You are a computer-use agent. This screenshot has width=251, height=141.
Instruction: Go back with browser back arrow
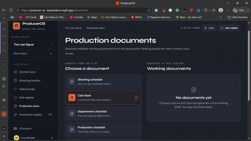[x=4, y=10]
